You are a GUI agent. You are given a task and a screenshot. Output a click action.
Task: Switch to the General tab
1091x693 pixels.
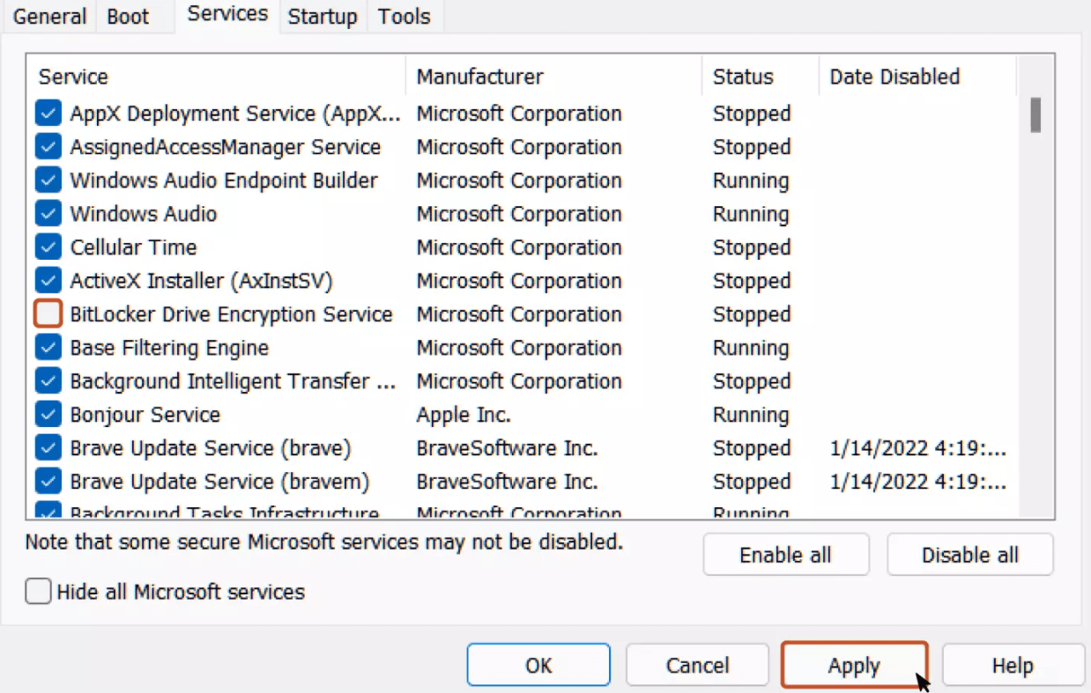click(x=50, y=17)
